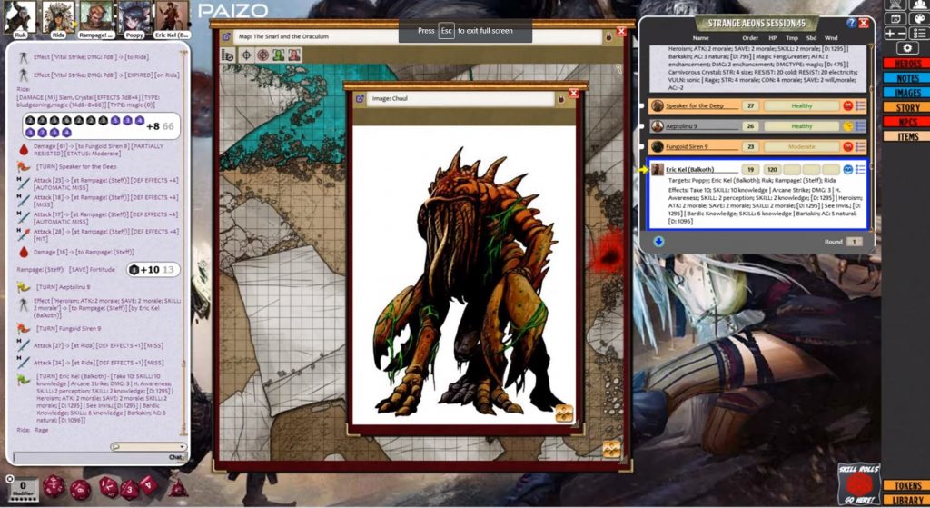Open the Notes sidebar tab
Screen dimensions: 930x508
click(x=906, y=78)
